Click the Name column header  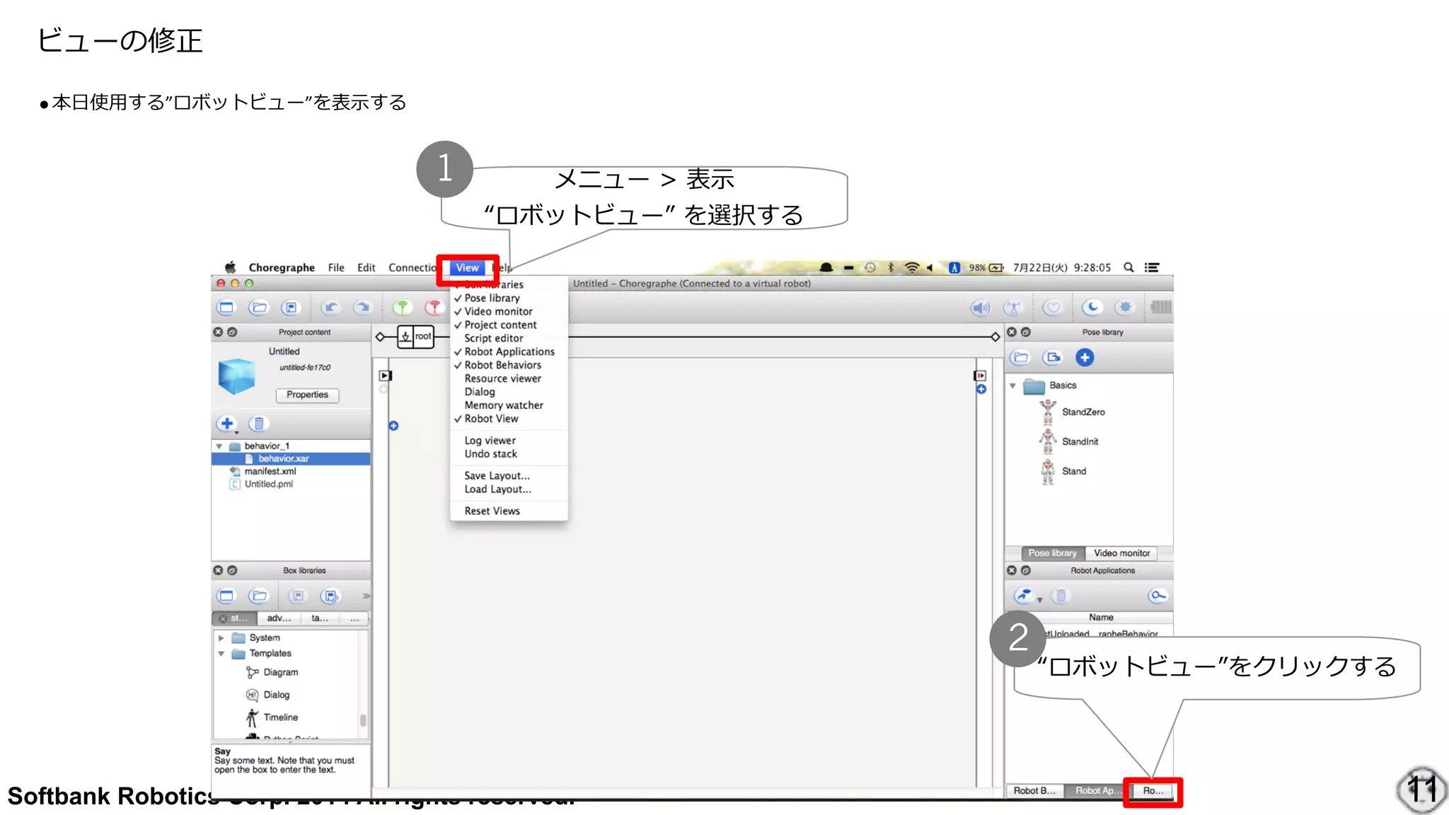coord(1101,618)
